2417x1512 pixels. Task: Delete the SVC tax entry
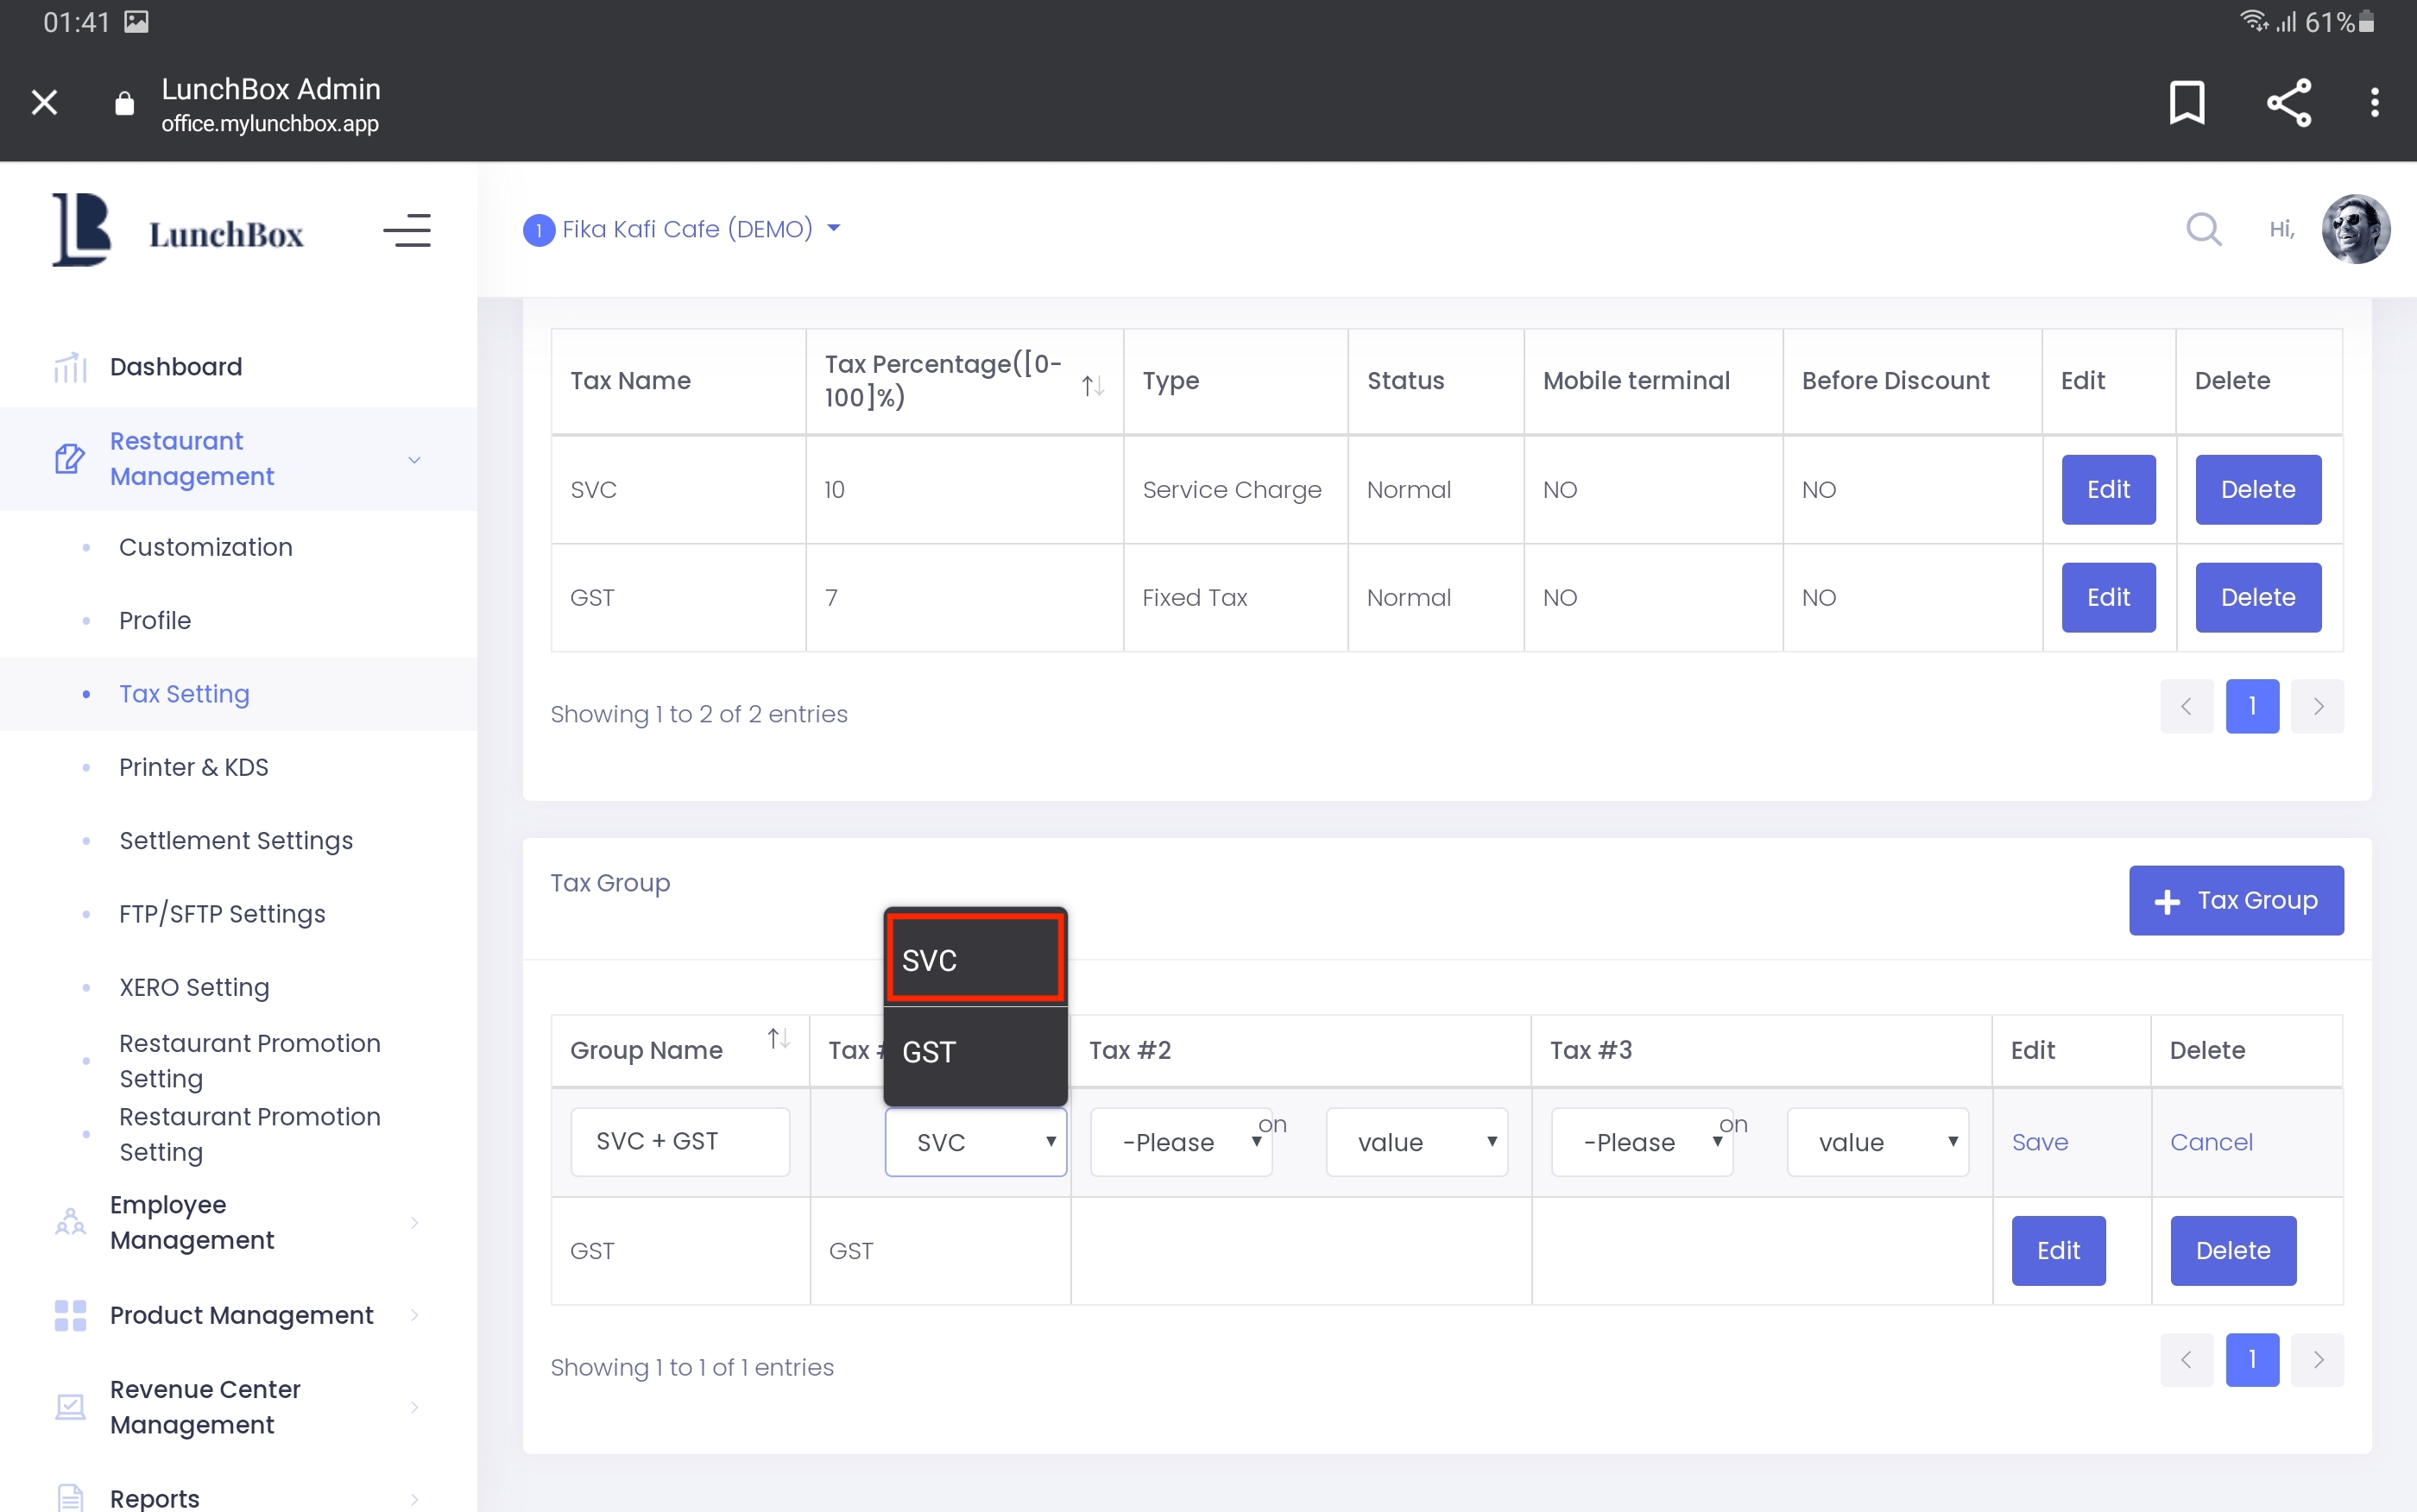click(x=2257, y=490)
